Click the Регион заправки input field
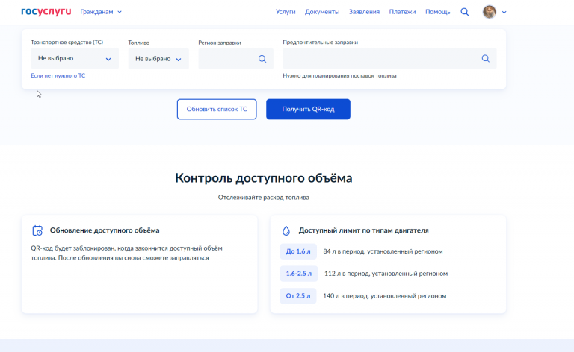574x352 pixels. coord(235,59)
